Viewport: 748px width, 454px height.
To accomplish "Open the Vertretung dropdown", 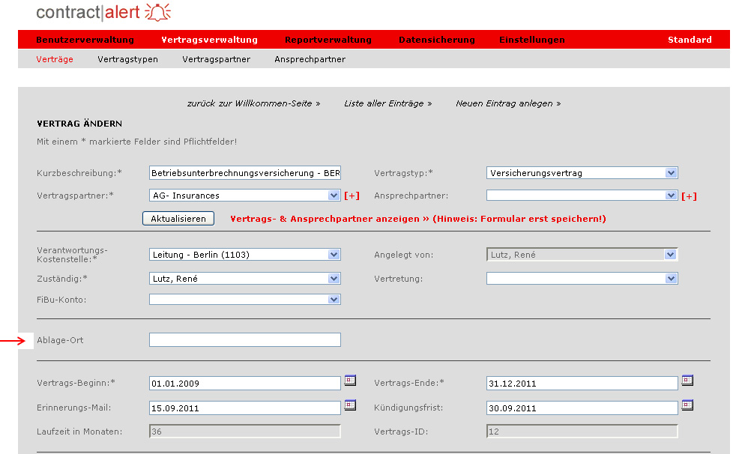I will tap(671, 279).
